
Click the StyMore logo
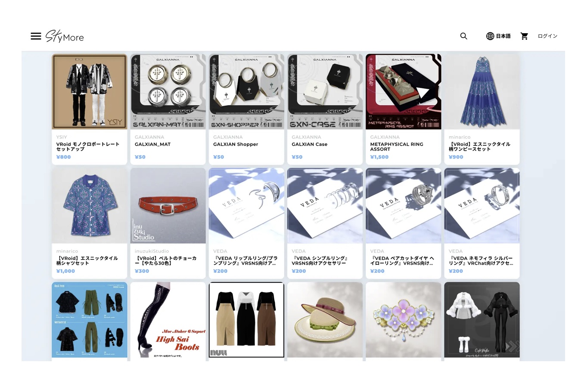pyautogui.click(x=65, y=36)
